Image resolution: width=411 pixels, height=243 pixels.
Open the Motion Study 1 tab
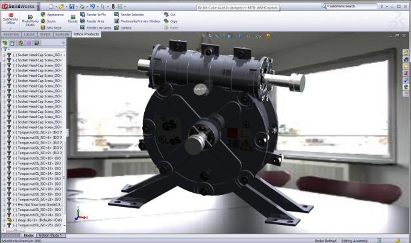point(51,236)
